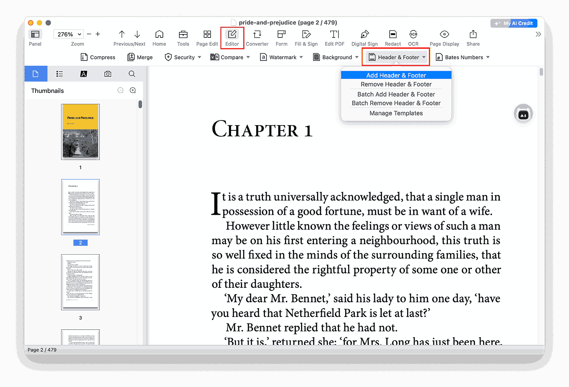Choose Batch Add Header & Footer

[x=396, y=94]
